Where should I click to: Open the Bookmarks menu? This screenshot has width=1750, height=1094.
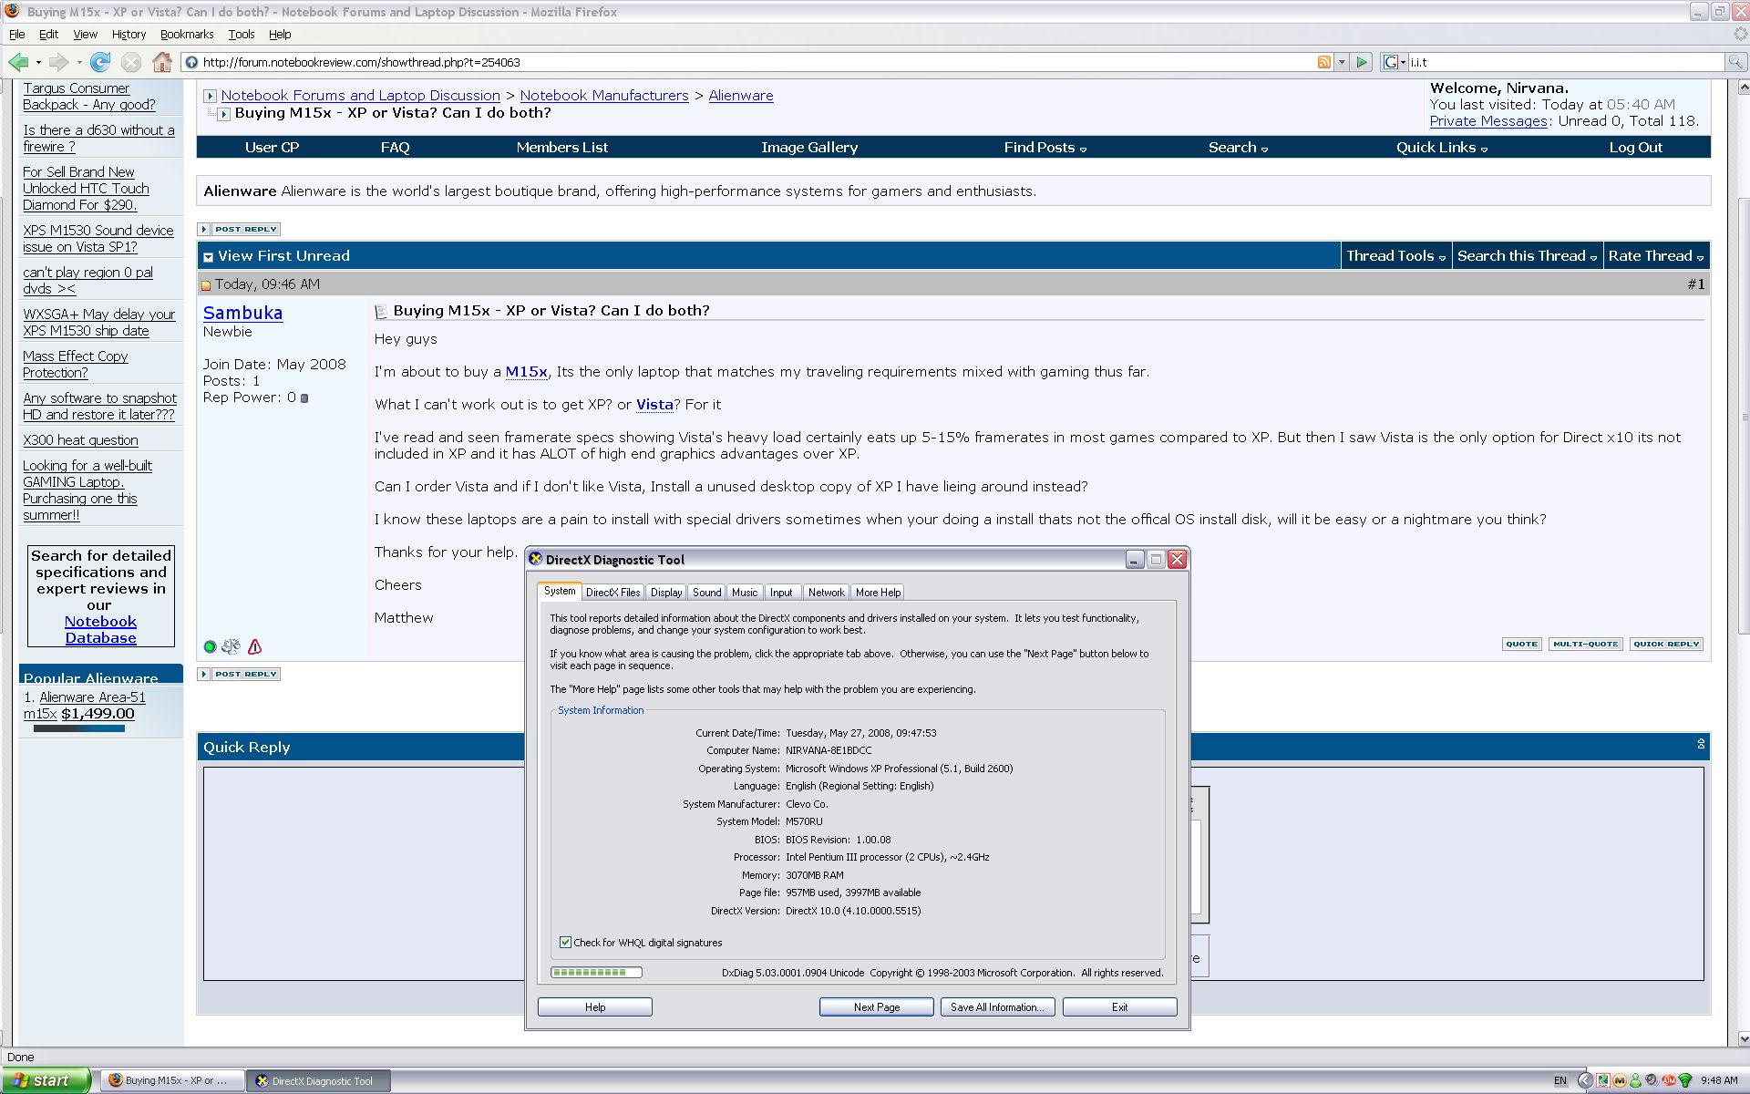187,35
